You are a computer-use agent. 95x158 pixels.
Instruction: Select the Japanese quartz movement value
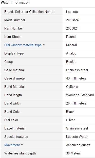[78, 145]
